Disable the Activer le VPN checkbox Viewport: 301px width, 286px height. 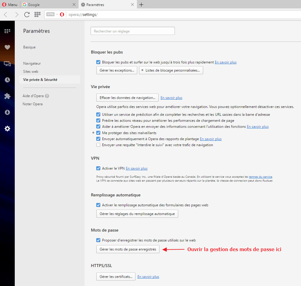click(x=98, y=168)
